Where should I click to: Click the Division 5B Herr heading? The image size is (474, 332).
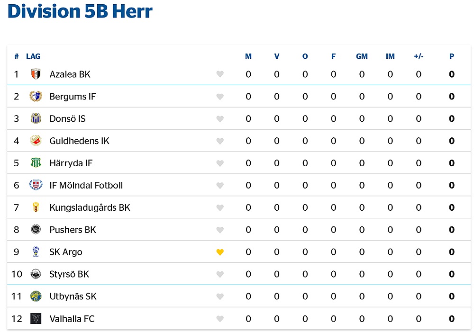click(x=80, y=11)
